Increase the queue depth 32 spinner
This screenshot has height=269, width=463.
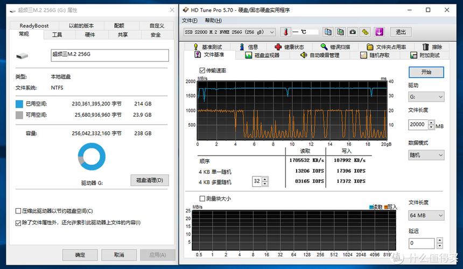click(x=265, y=179)
